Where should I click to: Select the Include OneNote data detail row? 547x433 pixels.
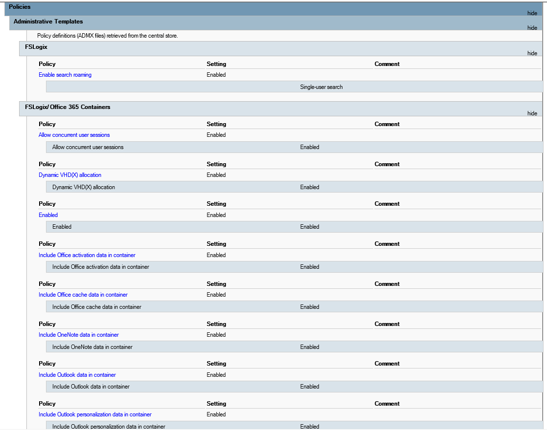click(x=295, y=347)
